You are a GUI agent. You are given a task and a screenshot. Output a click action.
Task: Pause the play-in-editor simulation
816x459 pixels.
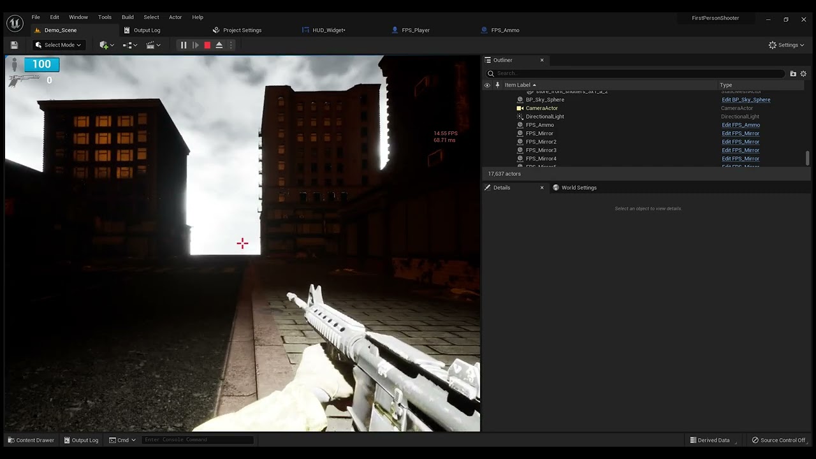184,45
